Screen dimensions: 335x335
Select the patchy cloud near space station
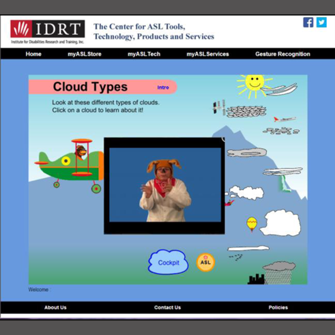[x=246, y=111]
